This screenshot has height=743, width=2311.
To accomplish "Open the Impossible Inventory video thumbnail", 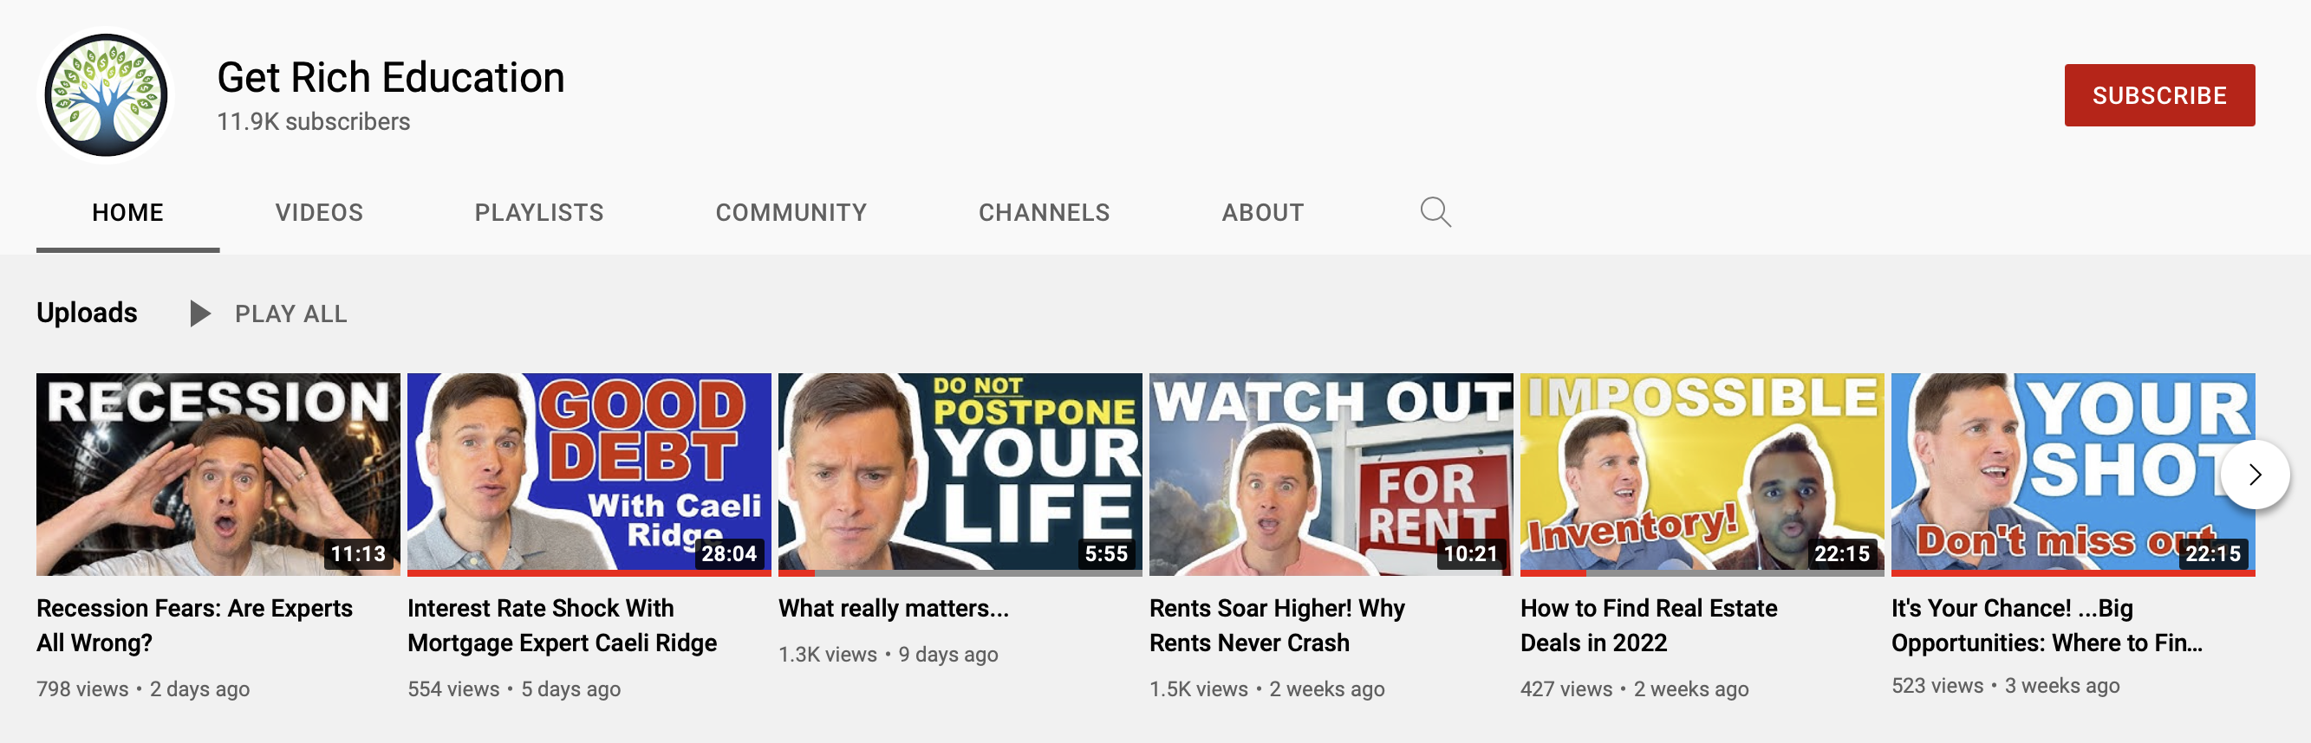I will point(1701,473).
